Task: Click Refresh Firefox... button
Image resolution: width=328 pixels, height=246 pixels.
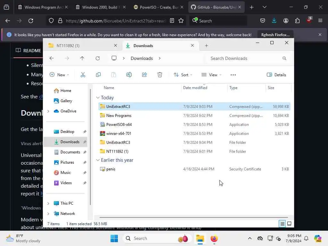Action: (x=275, y=35)
